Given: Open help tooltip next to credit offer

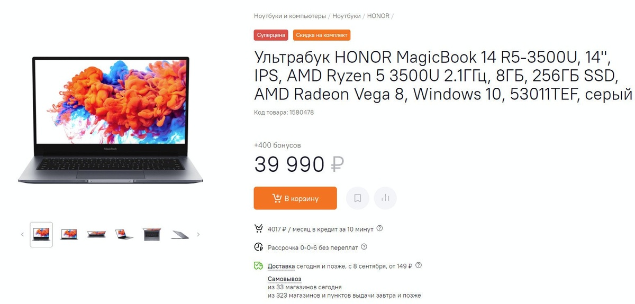Looking at the screenshot, I should 379,229.
